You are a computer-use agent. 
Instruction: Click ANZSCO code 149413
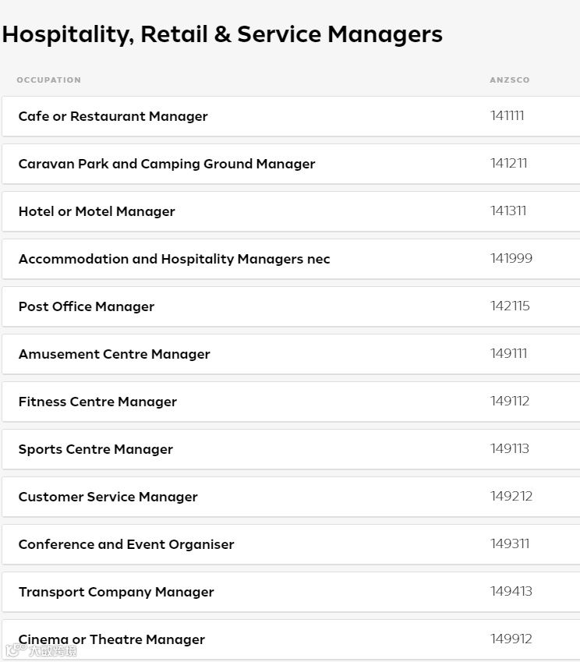tap(511, 592)
